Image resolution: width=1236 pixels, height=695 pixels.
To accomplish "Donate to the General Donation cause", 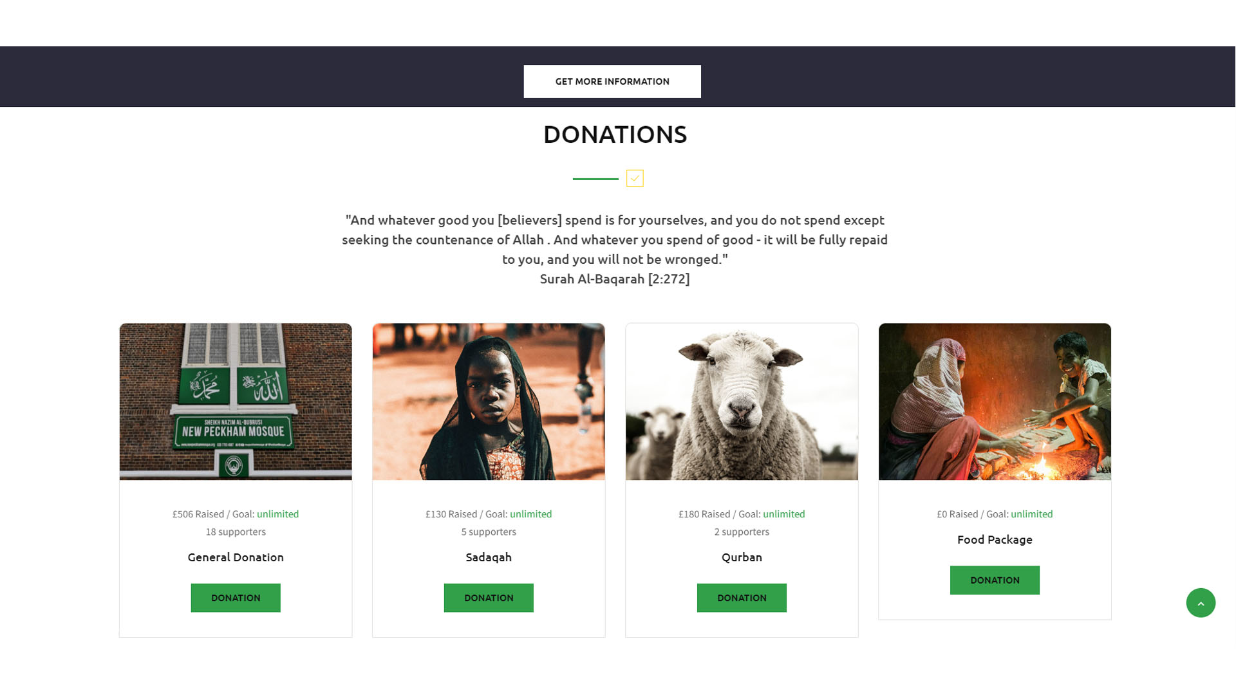I will click(x=236, y=598).
